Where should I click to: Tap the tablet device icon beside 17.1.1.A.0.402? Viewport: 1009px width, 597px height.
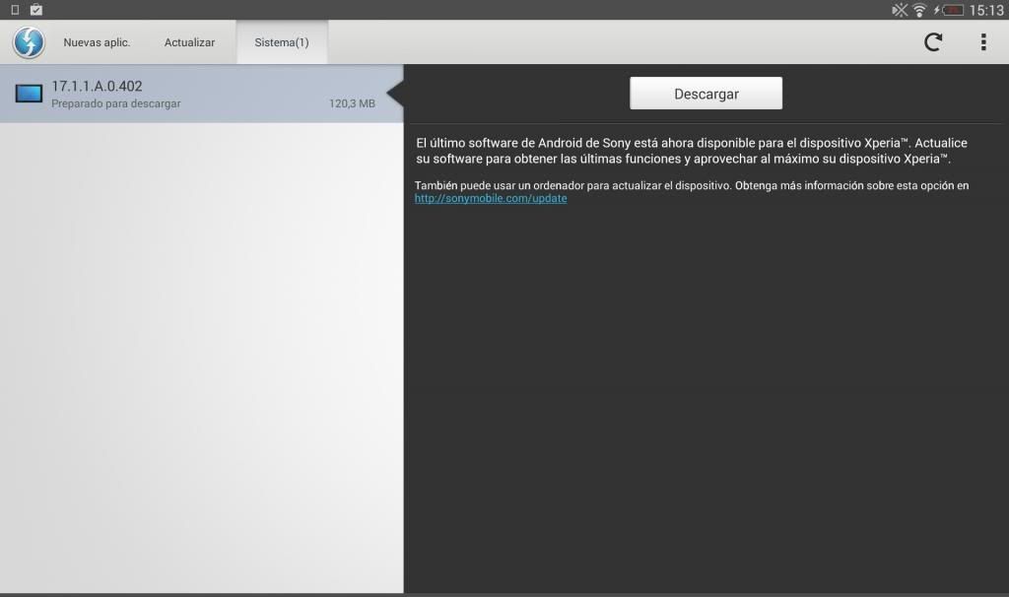[29, 94]
